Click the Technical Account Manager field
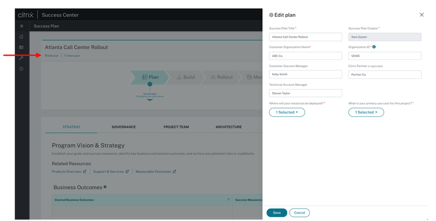 click(x=305, y=93)
